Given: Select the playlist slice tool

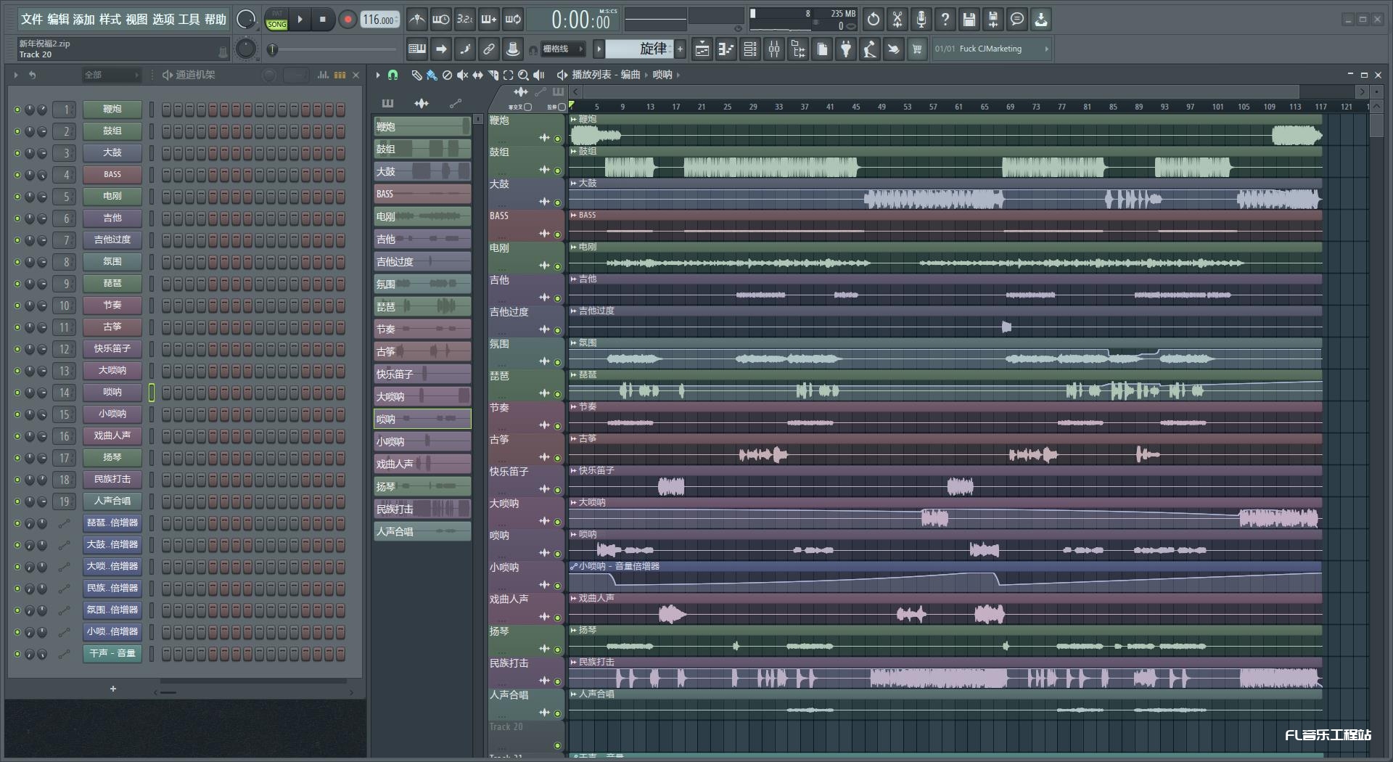Looking at the screenshot, I should 493,75.
